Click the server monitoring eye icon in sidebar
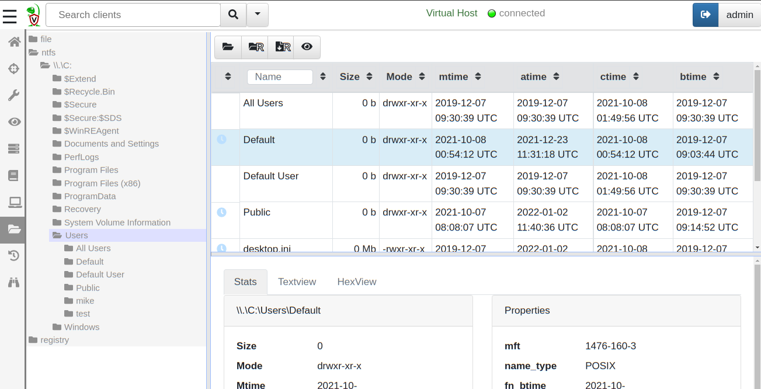Image resolution: width=761 pixels, height=389 pixels. point(13,121)
